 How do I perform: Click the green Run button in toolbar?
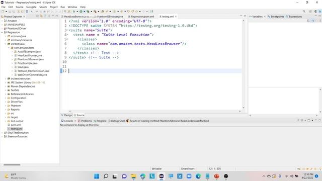coord(81,12)
